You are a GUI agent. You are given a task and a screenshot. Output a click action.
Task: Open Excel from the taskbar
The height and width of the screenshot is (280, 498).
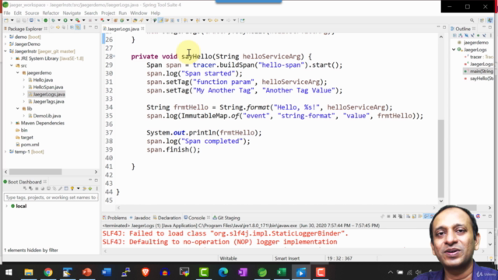coord(282,272)
